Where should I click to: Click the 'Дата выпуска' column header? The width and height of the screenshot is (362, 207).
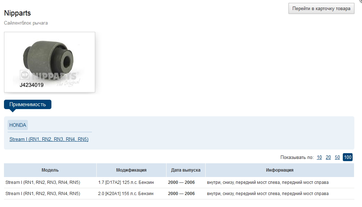[x=186, y=170]
